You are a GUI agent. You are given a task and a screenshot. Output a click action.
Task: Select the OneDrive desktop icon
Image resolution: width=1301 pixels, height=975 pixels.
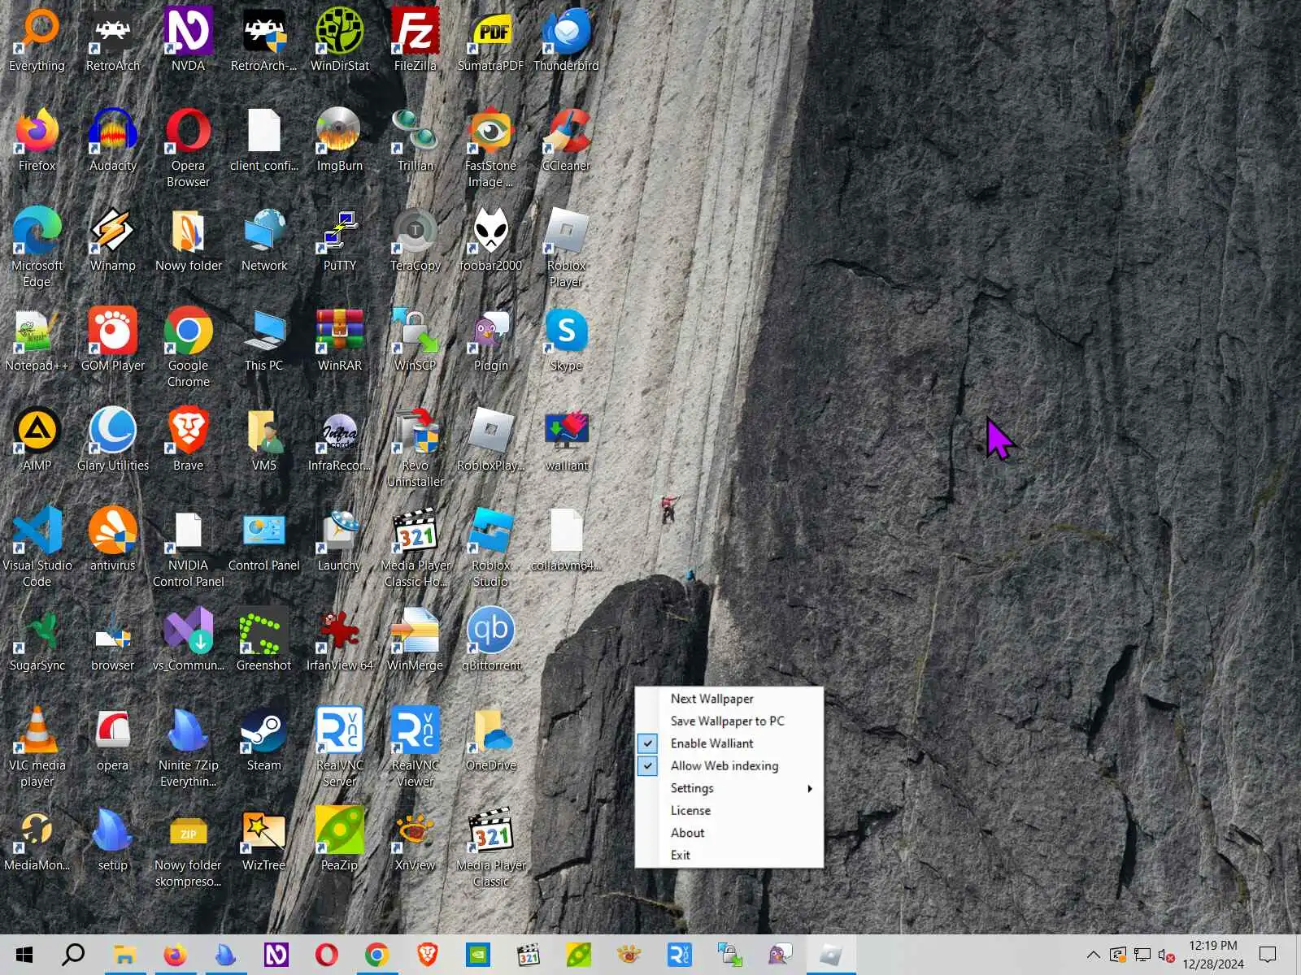pos(491,739)
